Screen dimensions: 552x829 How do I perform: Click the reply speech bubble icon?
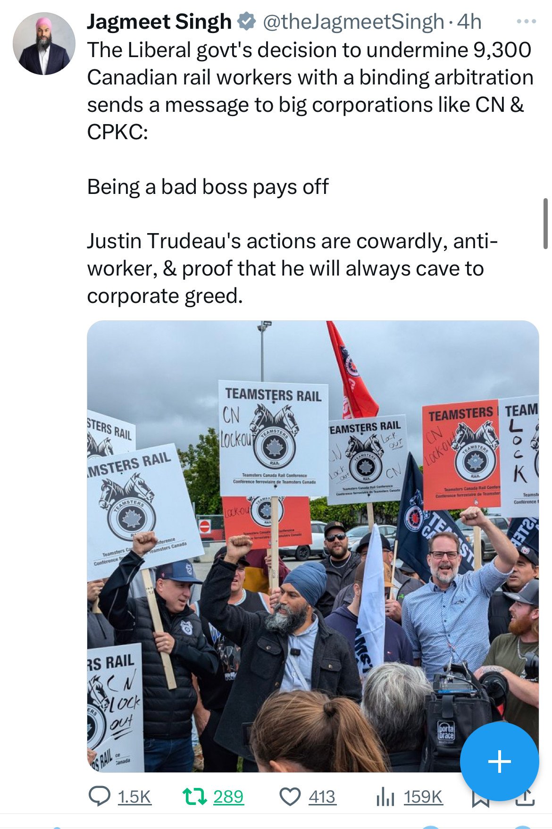point(100,796)
